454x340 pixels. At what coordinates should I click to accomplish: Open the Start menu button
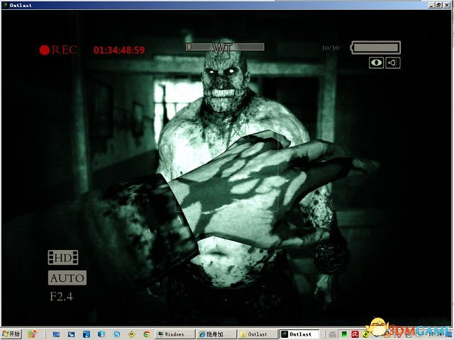[x=11, y=334]
